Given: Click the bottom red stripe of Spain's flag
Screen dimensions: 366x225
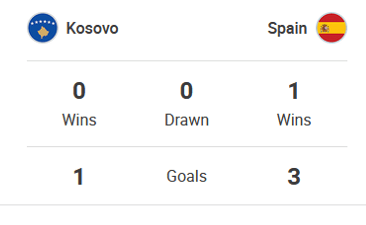Looking at the screenshot, I should point(332,37).
